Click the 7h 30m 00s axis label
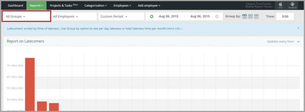The image size is (305, 112). pos(15,66)
